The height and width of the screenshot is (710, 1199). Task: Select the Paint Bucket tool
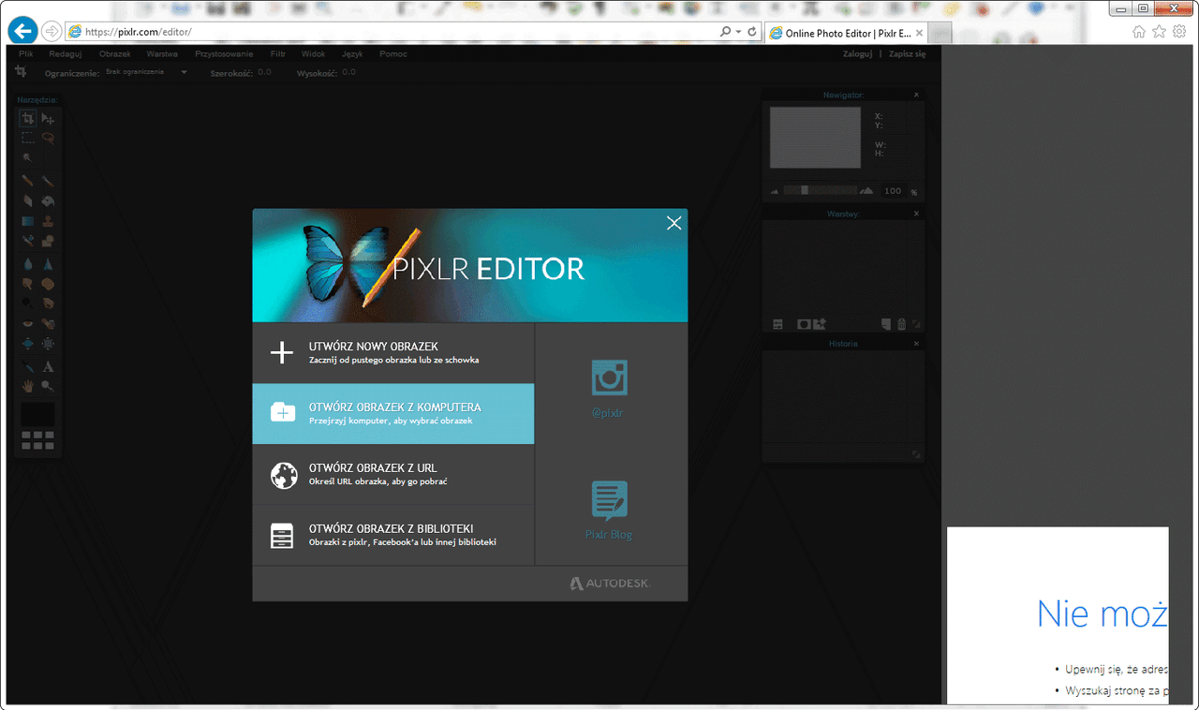48,200
